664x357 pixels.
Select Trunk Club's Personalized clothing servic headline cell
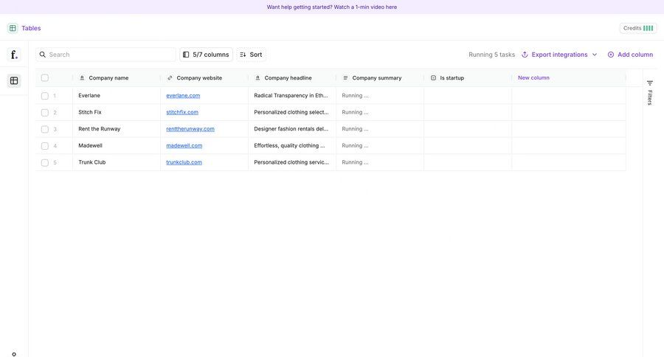pos(291,162)
